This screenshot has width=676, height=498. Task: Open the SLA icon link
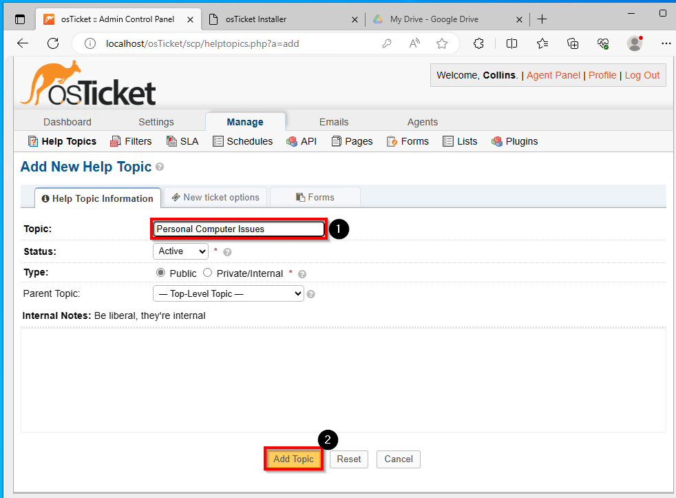coord(171,141)
